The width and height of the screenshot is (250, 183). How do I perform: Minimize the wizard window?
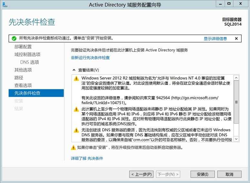tap(220, 4)
